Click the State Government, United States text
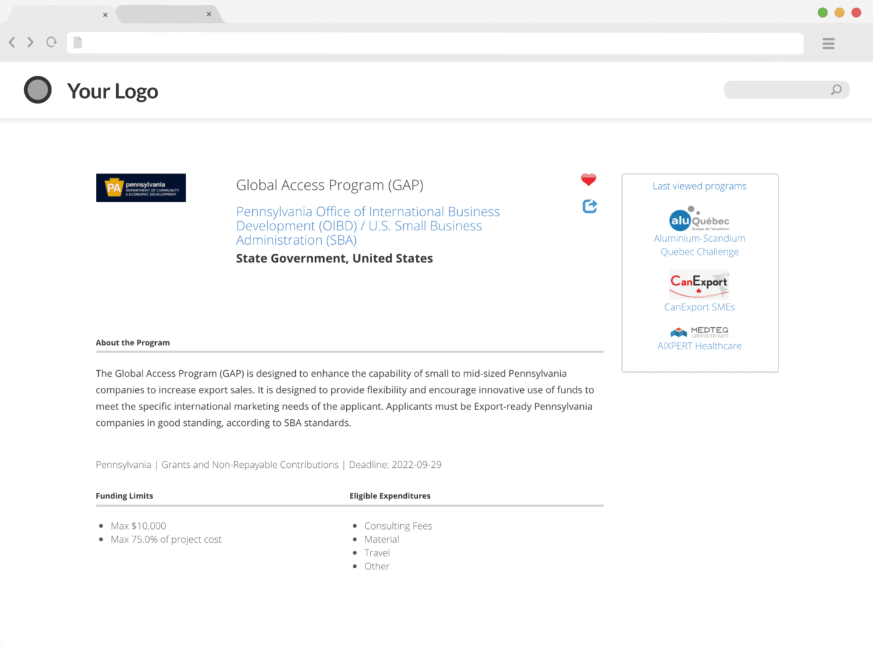873x652 pixels. (335, 259)
